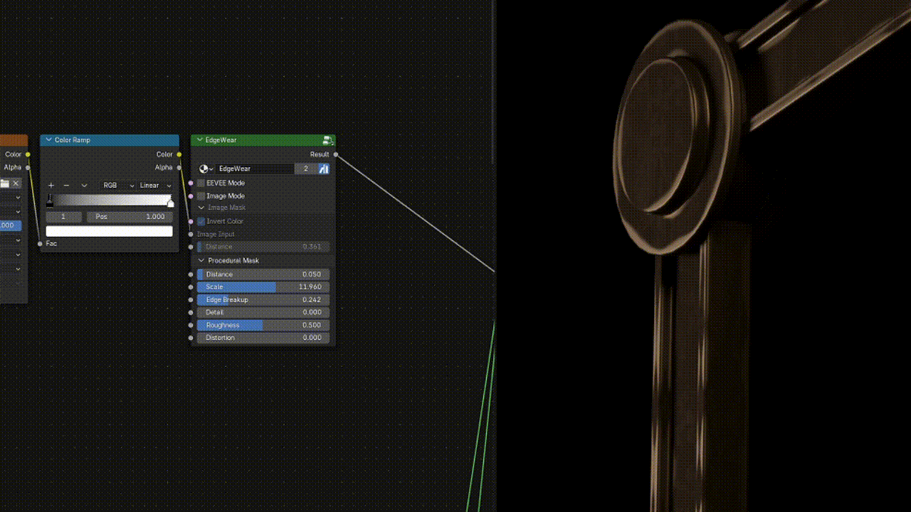Select the white color stop marker on the ramp
911x512 pixels.
point(170,203)
